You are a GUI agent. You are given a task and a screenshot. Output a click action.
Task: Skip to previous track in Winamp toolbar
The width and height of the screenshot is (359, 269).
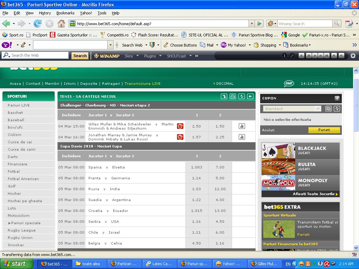[x=309, y=56]
